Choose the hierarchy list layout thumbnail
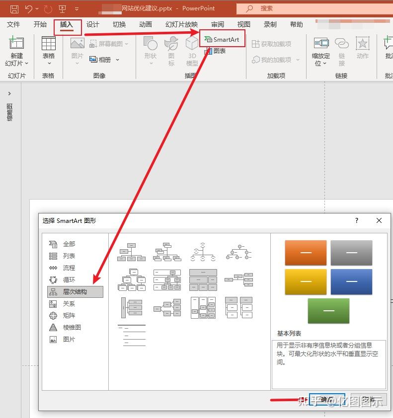Screen dimensions: 393x418 coord(239,308)
